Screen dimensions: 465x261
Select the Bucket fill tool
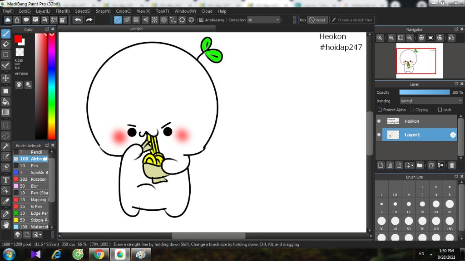5,102
